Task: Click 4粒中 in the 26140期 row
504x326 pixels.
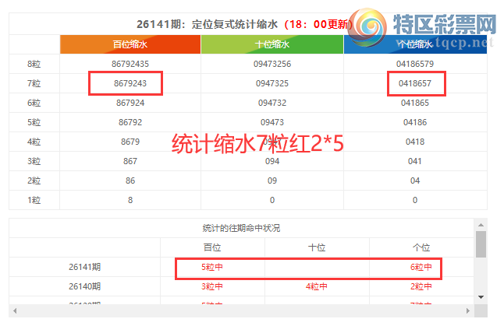Action: point(317,286)
